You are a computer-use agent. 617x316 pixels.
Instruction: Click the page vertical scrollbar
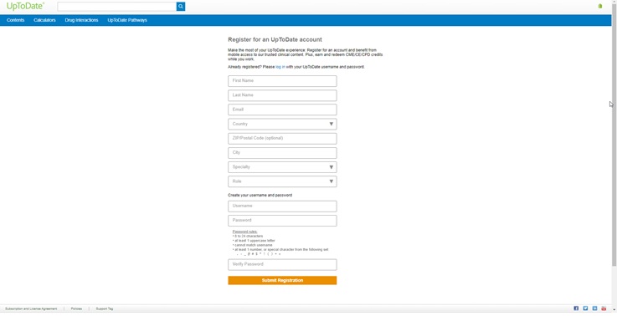click(614, 134)
